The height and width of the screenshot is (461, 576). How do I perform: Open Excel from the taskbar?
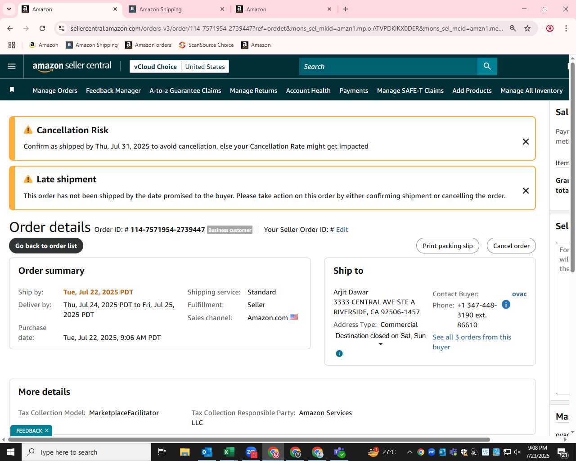pyautogui.click(x=229, y=452)
